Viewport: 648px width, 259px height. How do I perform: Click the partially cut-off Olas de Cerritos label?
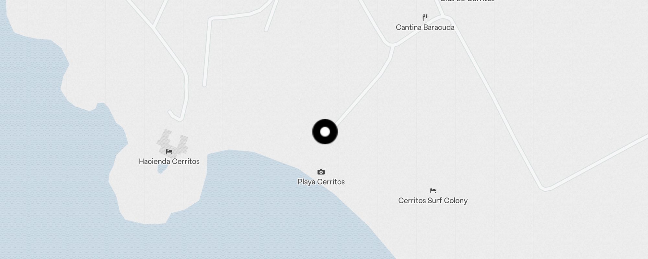point(467,1)
